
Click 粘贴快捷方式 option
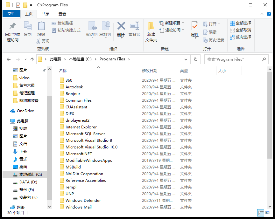click(66, 30)
